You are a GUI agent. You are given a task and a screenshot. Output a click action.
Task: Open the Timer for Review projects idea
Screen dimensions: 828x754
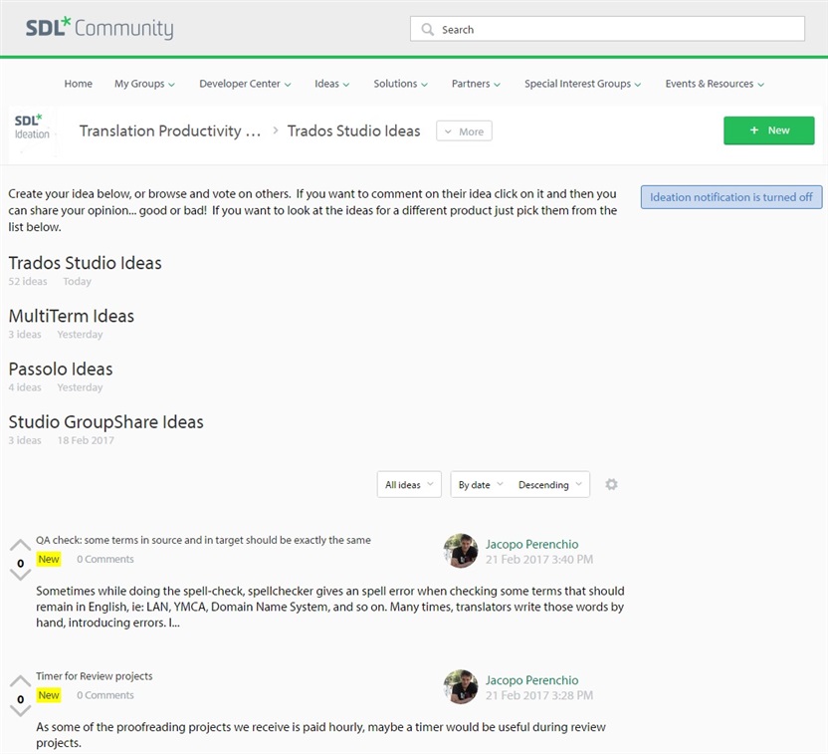94,675
